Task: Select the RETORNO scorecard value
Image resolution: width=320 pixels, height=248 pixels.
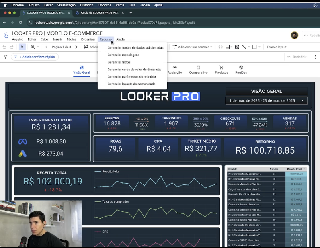Action: [265, 150]
